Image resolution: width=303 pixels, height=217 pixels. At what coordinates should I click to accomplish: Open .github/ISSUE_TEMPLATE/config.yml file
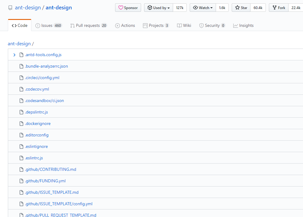(59, 204)
